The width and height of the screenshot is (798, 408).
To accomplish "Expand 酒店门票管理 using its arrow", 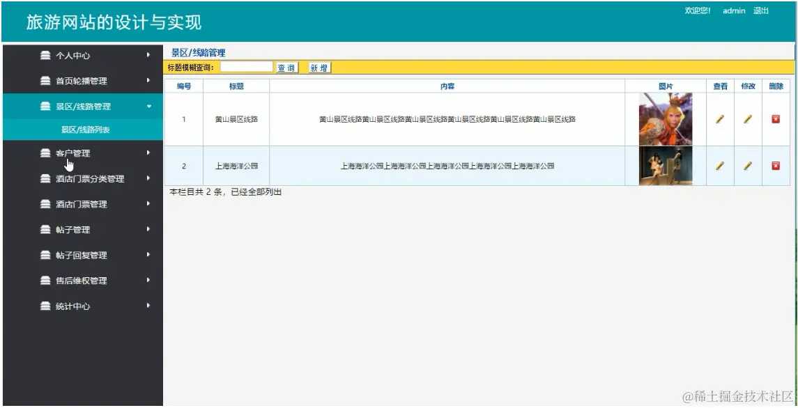I will (148, 203).
